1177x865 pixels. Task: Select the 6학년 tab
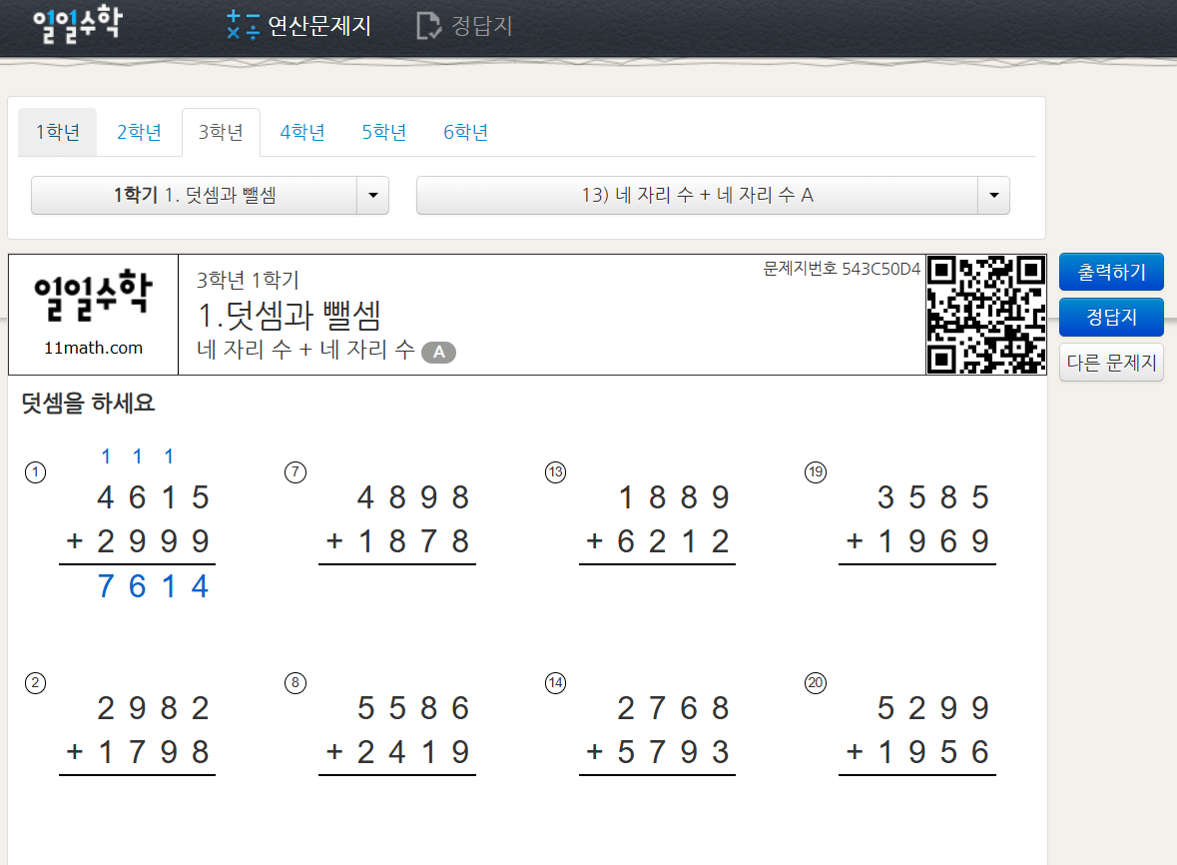(x=465, y=131)
